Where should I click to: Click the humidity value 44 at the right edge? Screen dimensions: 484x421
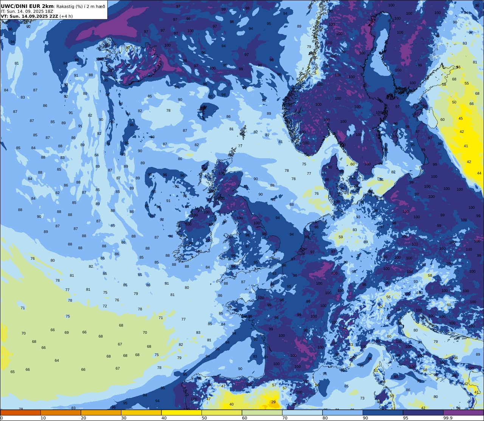(479, 173)
